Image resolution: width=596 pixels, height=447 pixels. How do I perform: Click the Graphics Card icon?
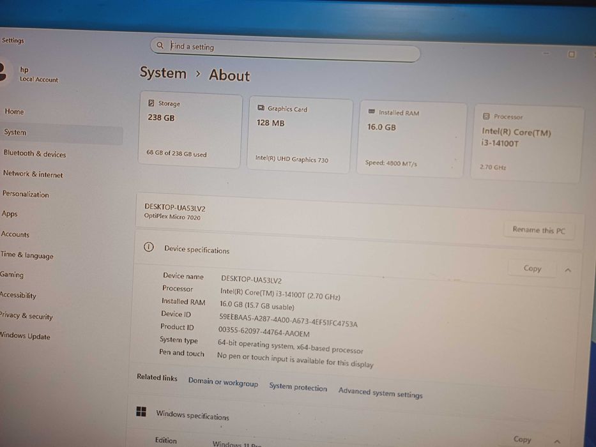pyautogui.click(x=261, y=108)
